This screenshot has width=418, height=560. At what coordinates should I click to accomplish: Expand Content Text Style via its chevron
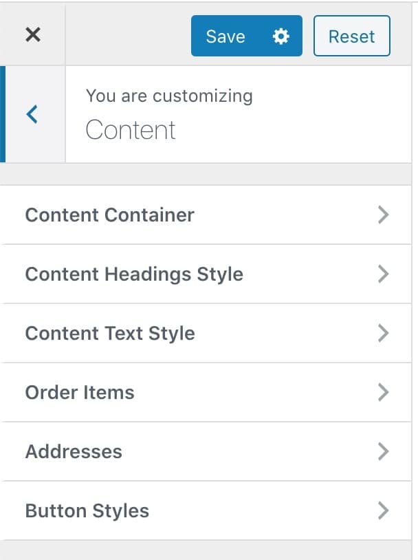point(384,333)
